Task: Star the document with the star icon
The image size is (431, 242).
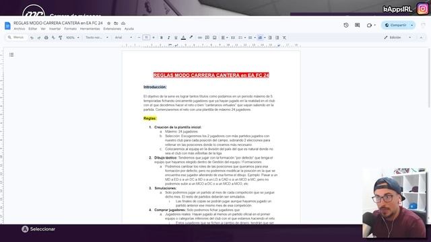Action: pos(109,24)
